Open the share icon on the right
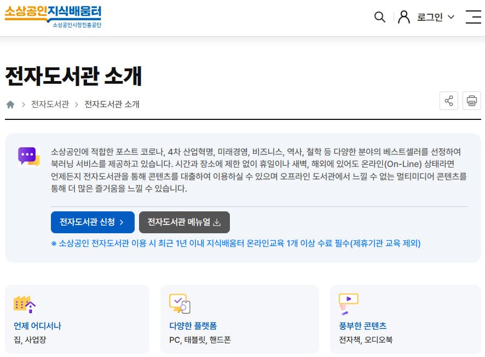 tap(449, 101)
